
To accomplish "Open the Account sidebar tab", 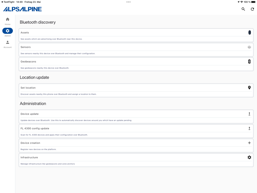I will 7,44.
